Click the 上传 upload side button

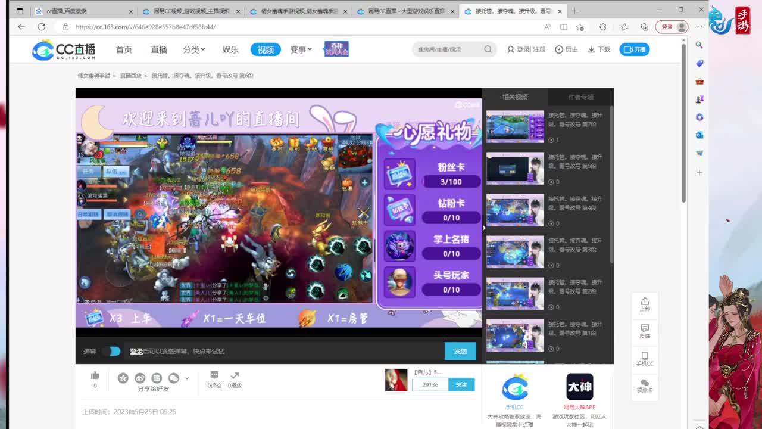coord(645,304)
